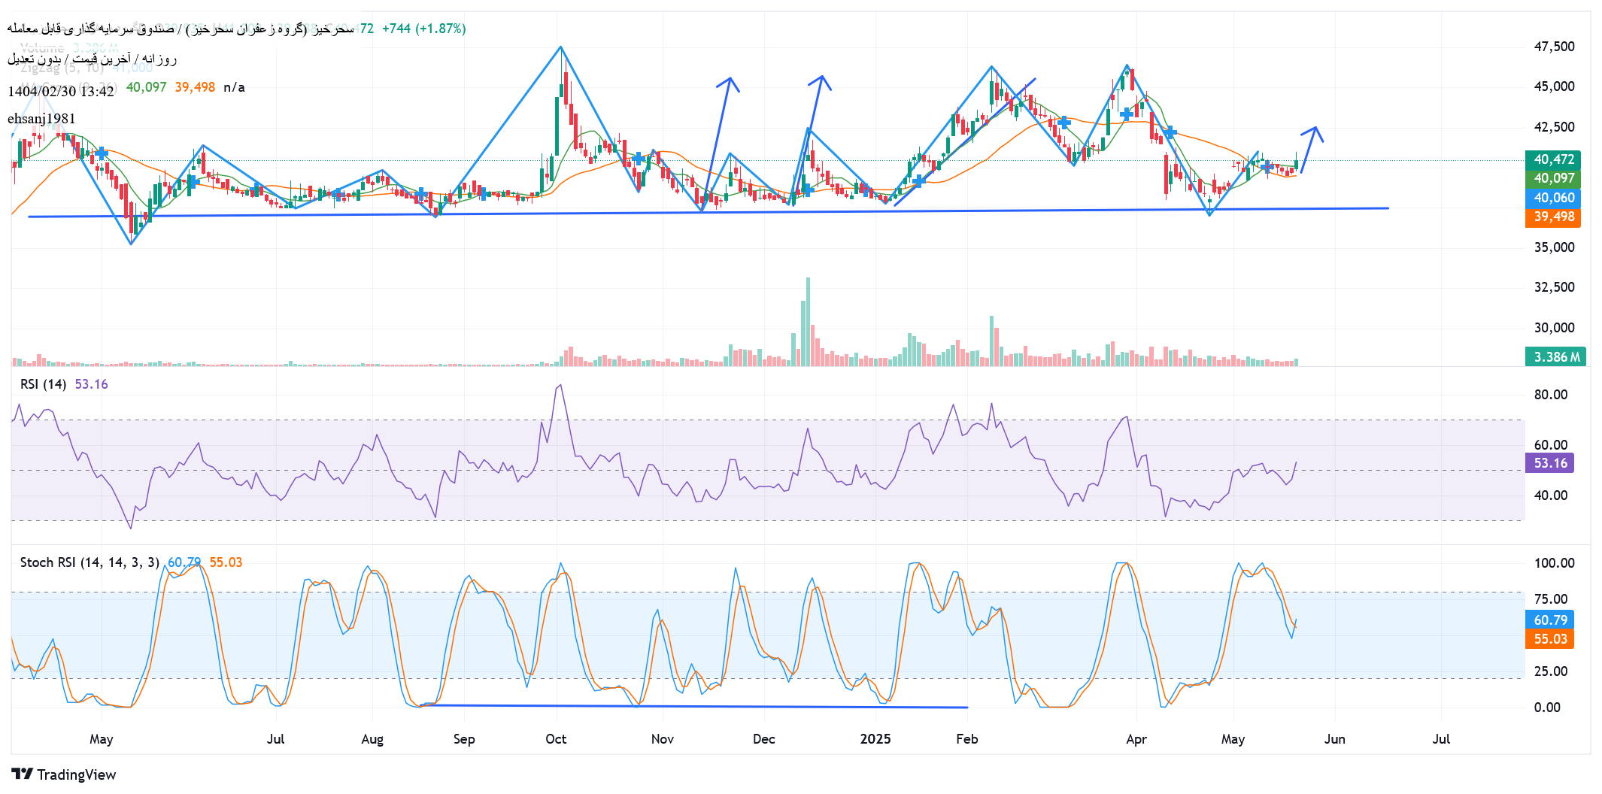The width and height of the screenshot is (1602, 794).
Task: Click the 2025 label on the time axis
Action: pyautogui.click(x=875, y=739)
